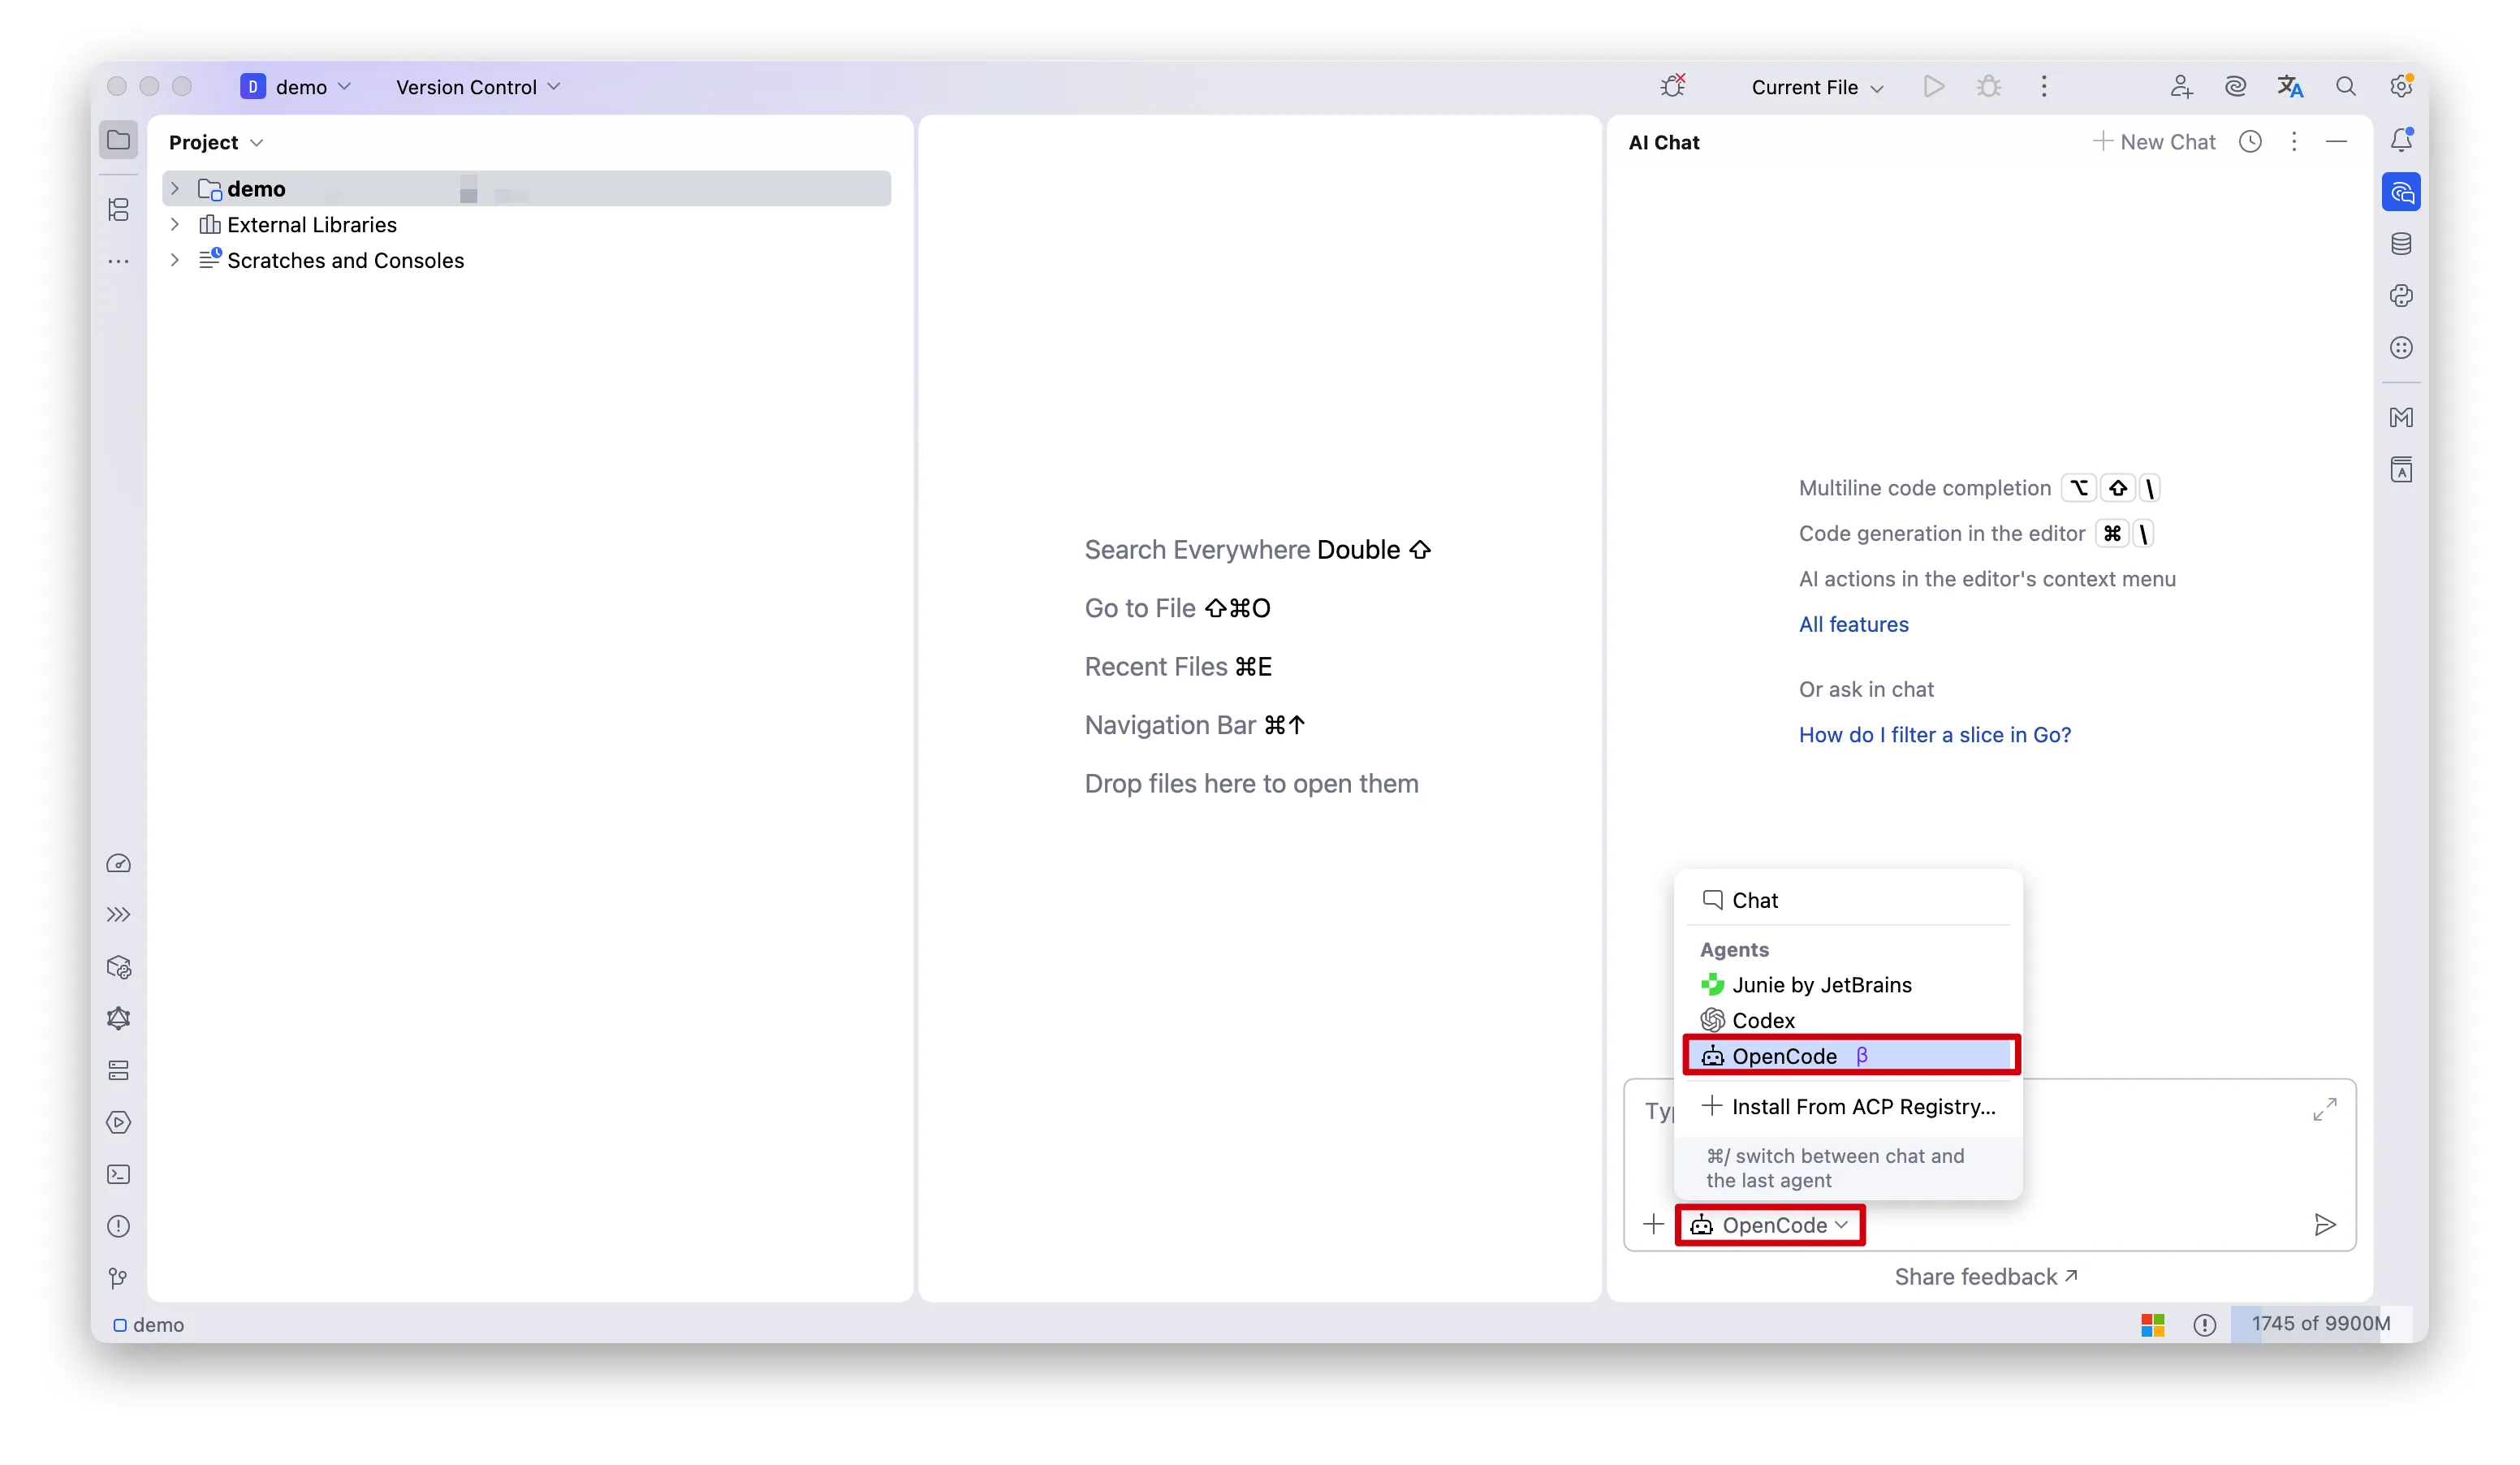Hide the AI Chat panel
The width and height of the screenshot is (2520, 1465).
[x=2336, y=142]
